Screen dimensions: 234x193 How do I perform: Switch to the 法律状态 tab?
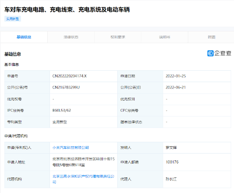[x=71, y=37]
